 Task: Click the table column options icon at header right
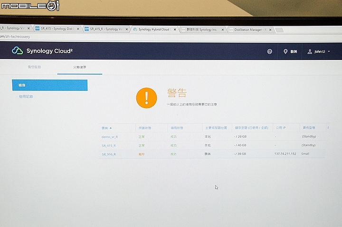[328, 128]
